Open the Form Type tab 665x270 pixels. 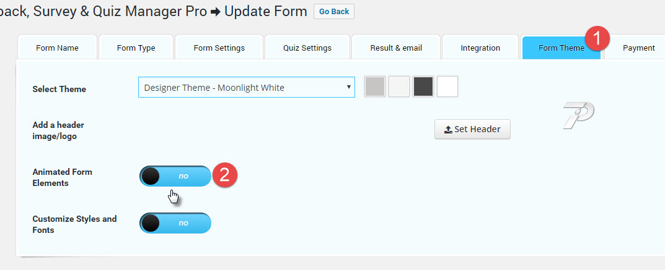136,48
